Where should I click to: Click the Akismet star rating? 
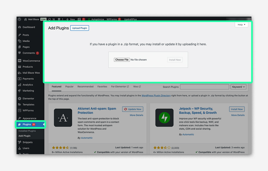click(61, 148)
